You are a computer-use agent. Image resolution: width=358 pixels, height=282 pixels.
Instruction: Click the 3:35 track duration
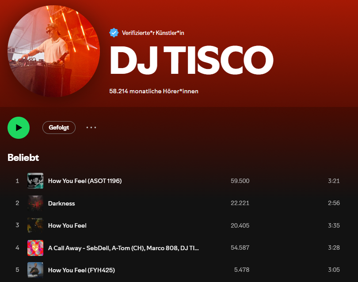point(334,225)
